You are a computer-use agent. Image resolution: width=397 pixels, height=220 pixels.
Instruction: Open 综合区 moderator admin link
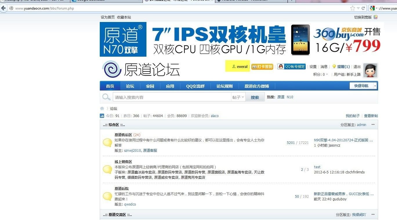click(361, 125)
